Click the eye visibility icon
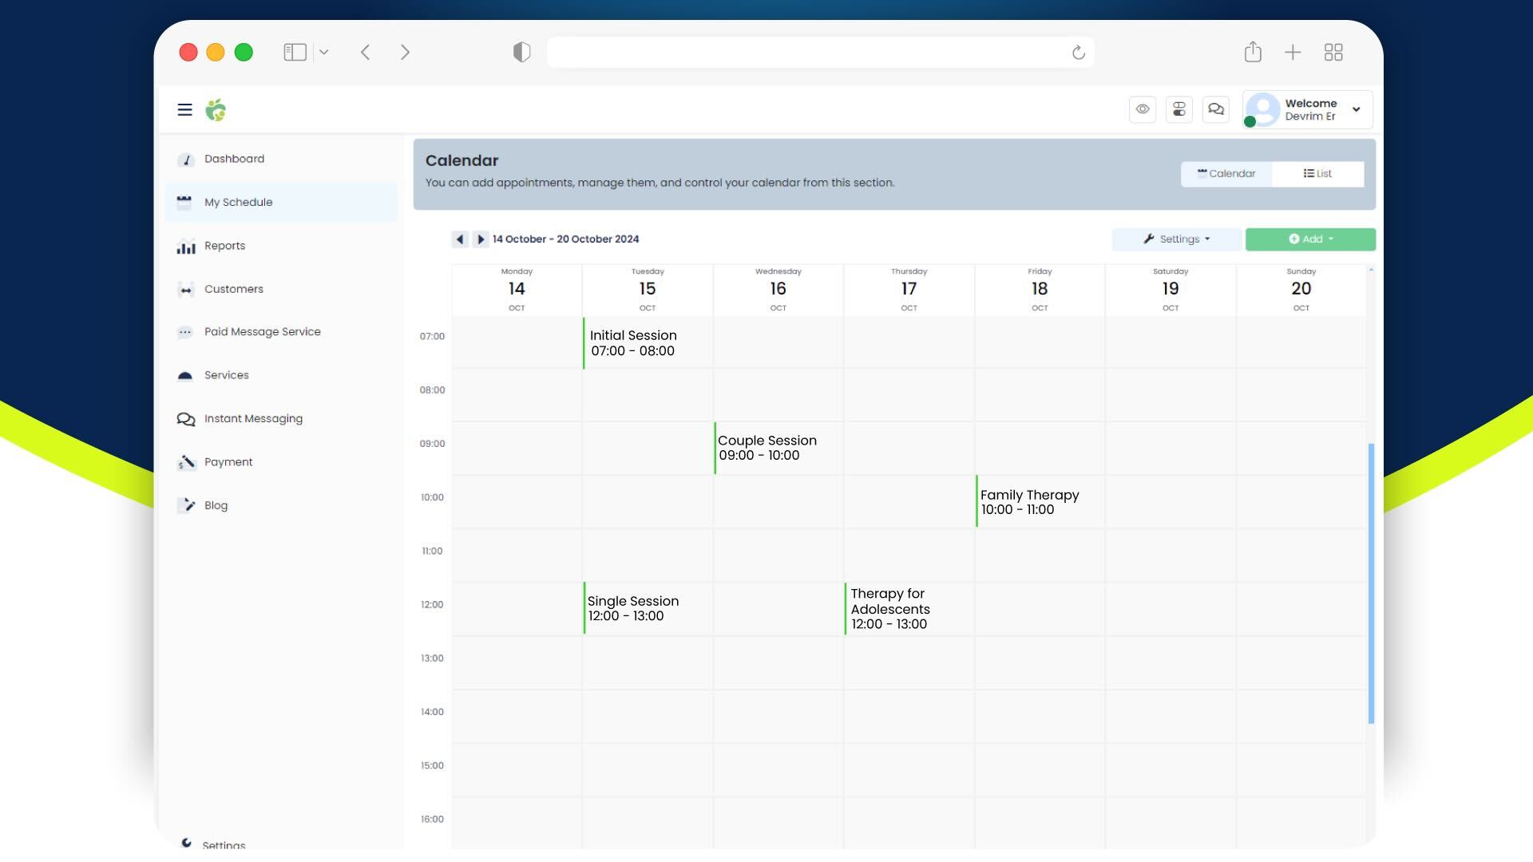 point(1143,109)
